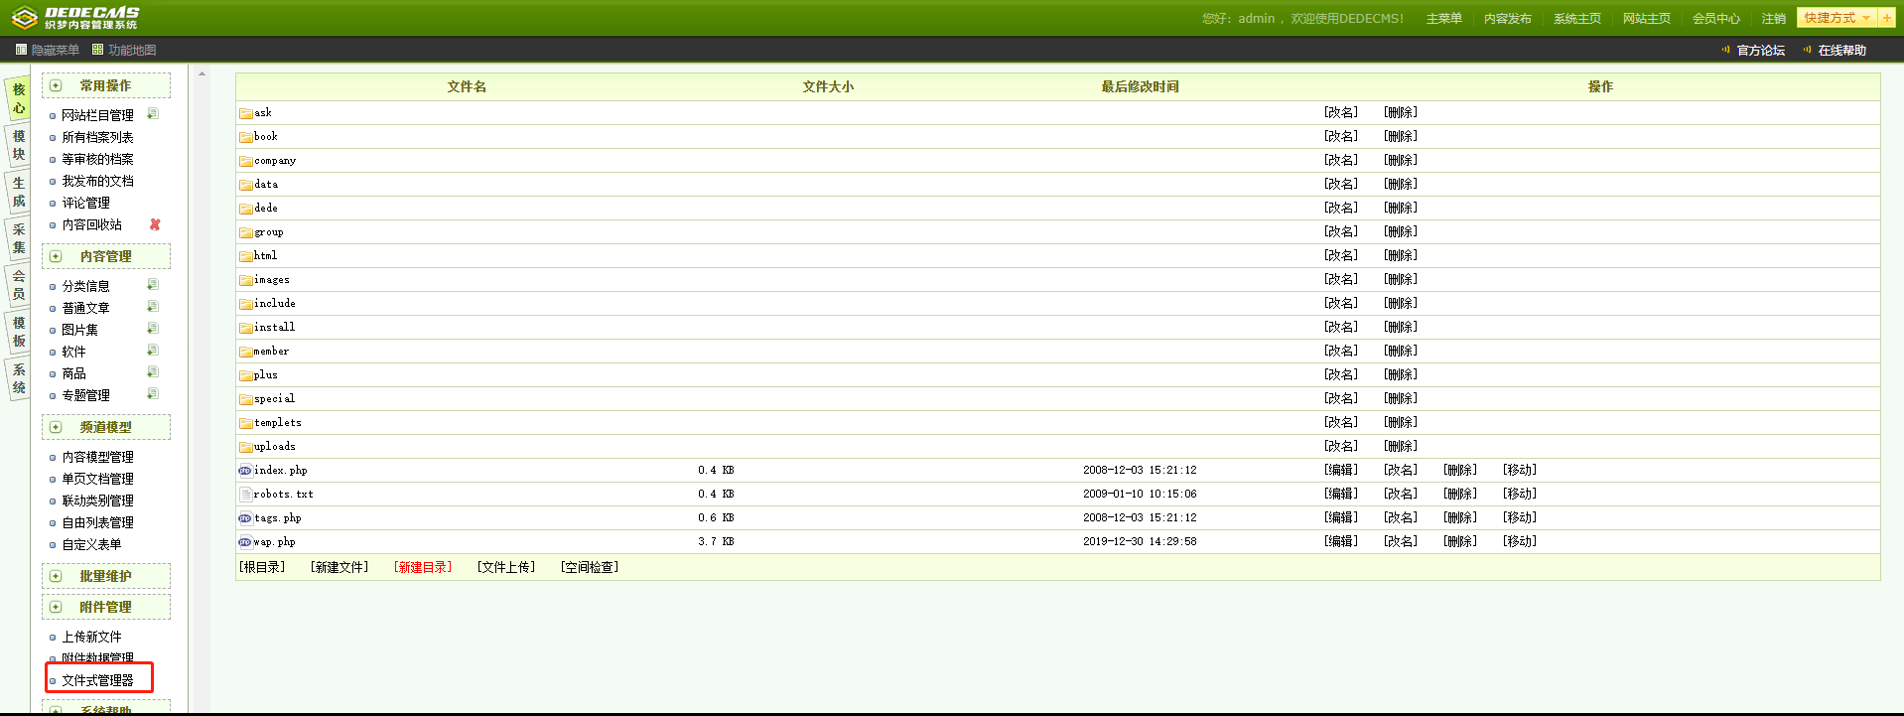This screenshot has height=716, width=1904.
Task: Open 文件式管理器 in the sidebar
Action: pos(98,680)
